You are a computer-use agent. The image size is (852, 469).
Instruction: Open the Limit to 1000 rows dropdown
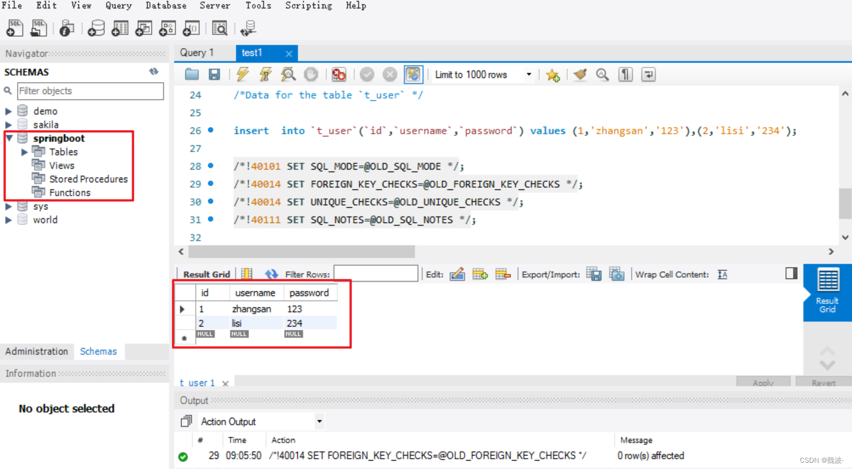(x=528, y=74)
